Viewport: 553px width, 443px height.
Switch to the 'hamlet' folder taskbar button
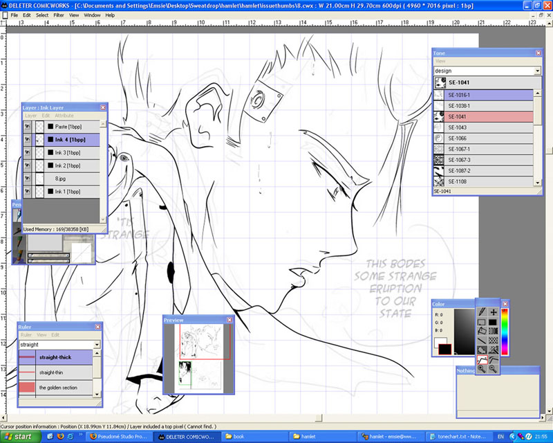point(322,437)
